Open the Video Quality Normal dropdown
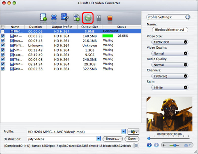Image resolution: width=198 pixels, height=154 pixels. point(169,53)
